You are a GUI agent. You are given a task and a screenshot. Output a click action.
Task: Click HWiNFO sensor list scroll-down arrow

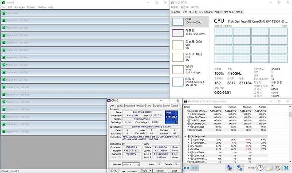[x=290, y=161]
